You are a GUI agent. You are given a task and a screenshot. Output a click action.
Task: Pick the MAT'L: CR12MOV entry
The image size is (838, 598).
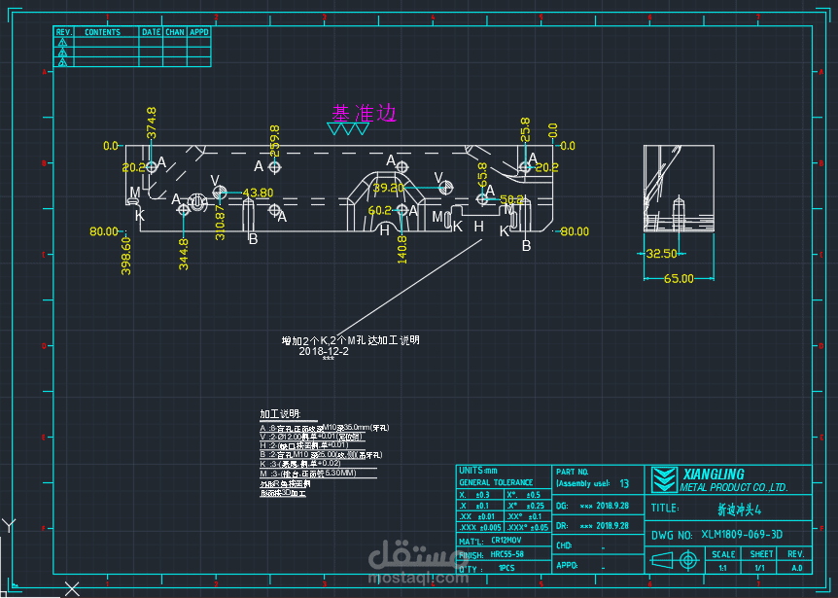[490, 541]
